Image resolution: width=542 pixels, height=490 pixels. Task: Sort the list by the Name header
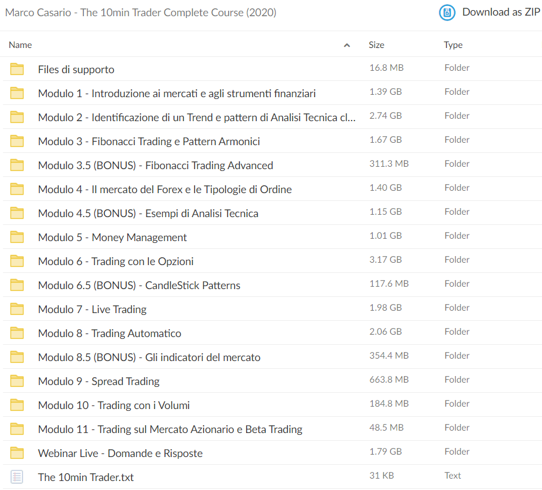[x=20, y=45]
